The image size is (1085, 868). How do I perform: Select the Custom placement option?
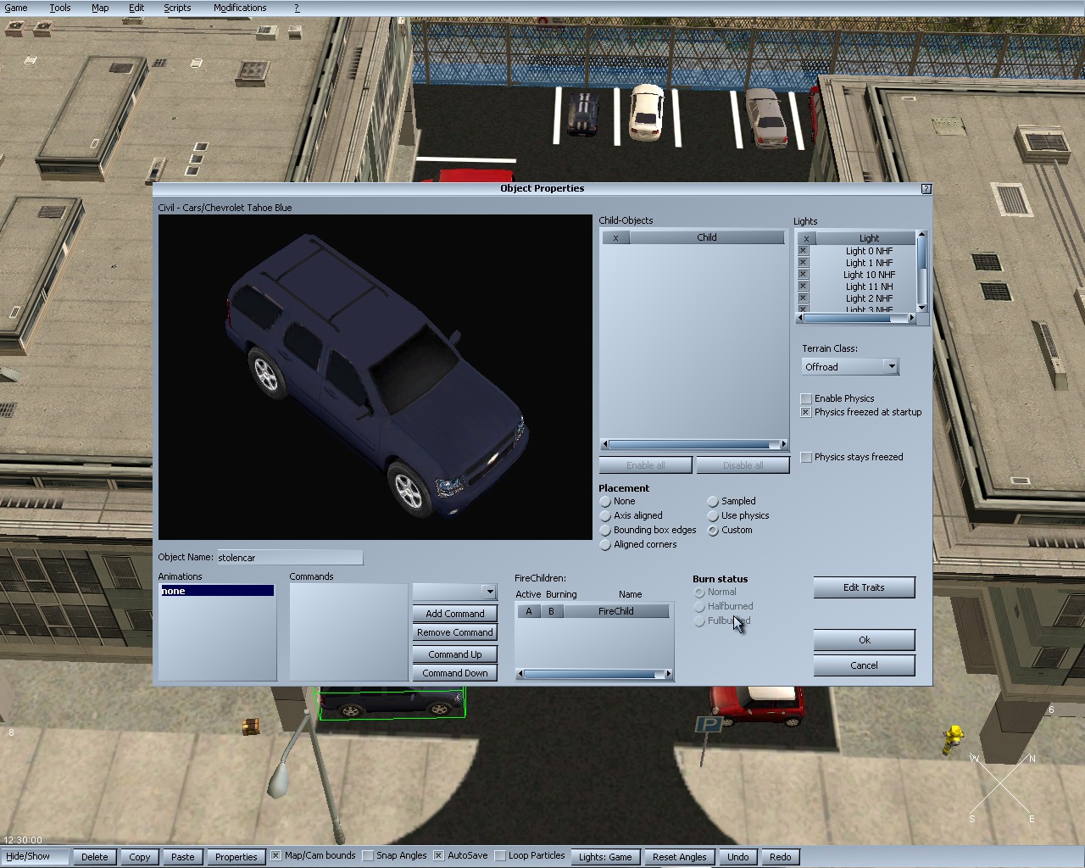point(713,531)
